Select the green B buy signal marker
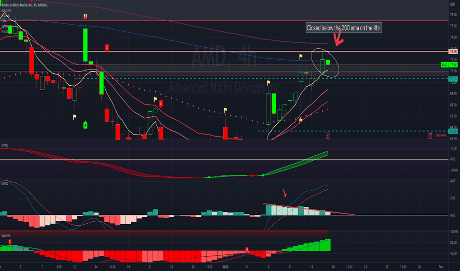Image resolution: width=460 pixels, height=271 pixels. click(x=85, y=125)
